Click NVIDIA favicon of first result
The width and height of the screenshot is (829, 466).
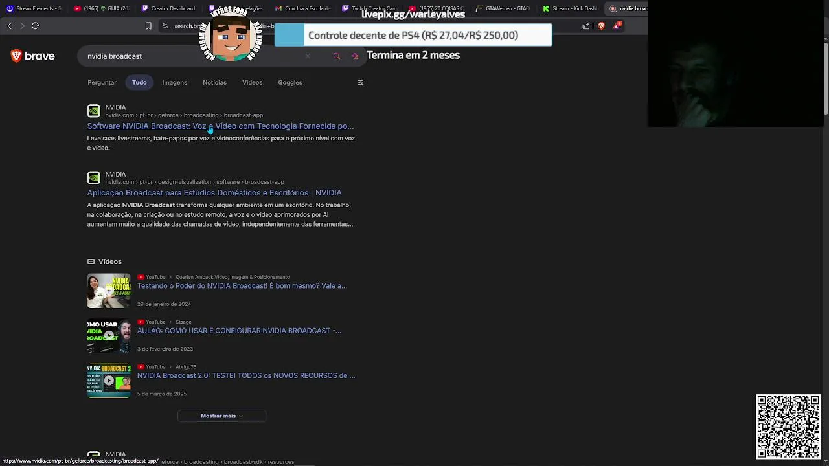(x=94, y=111)
